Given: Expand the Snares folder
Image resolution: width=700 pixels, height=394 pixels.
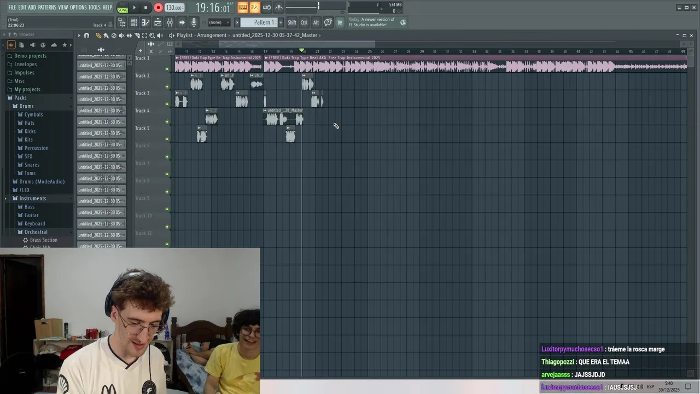Looking at the screenshot, I should 32,165.
